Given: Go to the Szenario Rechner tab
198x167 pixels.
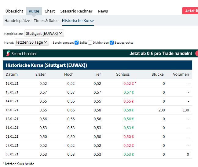Looking at the screenshot, I should click(76, 11).
